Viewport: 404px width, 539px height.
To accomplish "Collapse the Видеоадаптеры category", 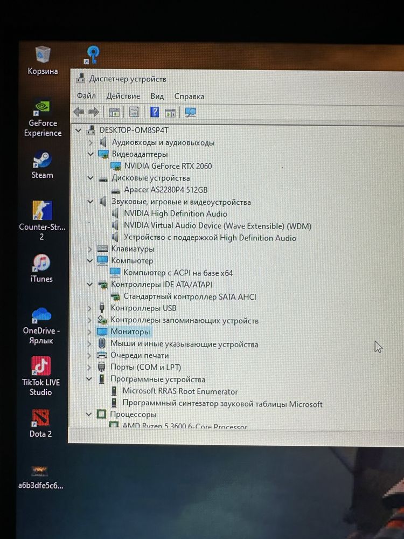I will 90,154.
